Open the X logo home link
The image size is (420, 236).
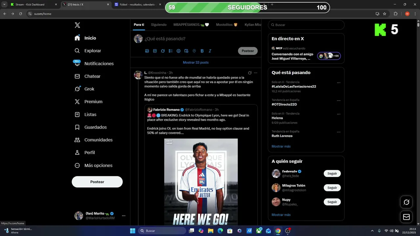[x=77, y=25]
